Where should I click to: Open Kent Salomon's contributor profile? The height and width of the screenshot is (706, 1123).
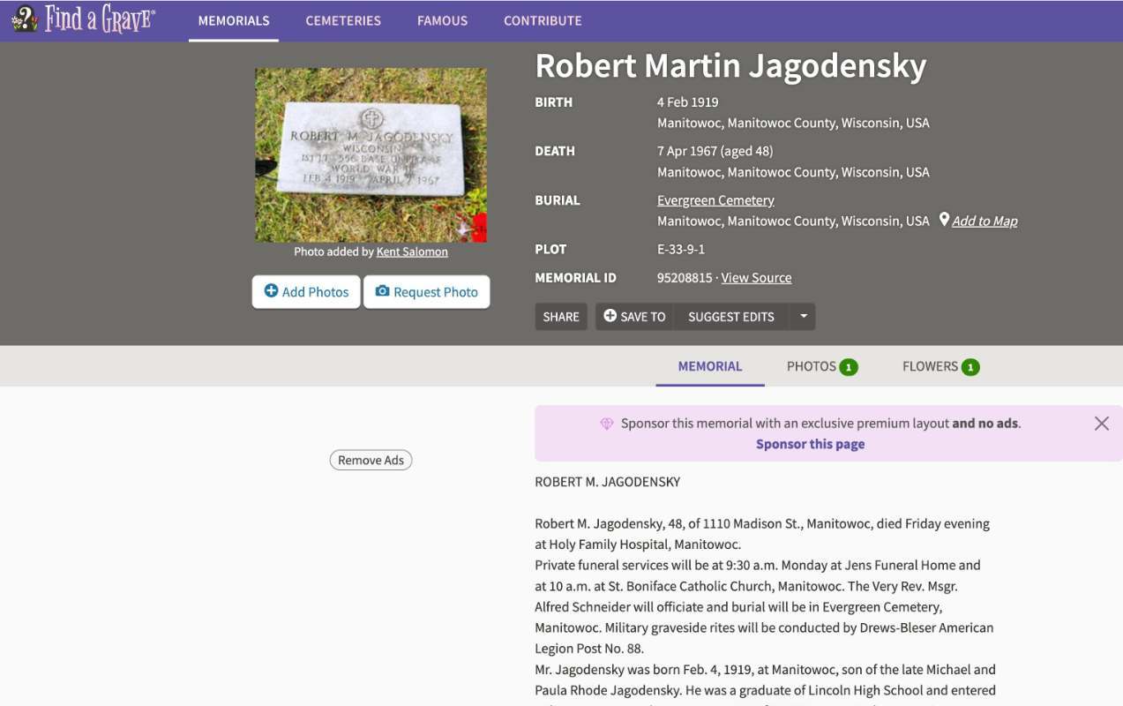pos(412,252)
